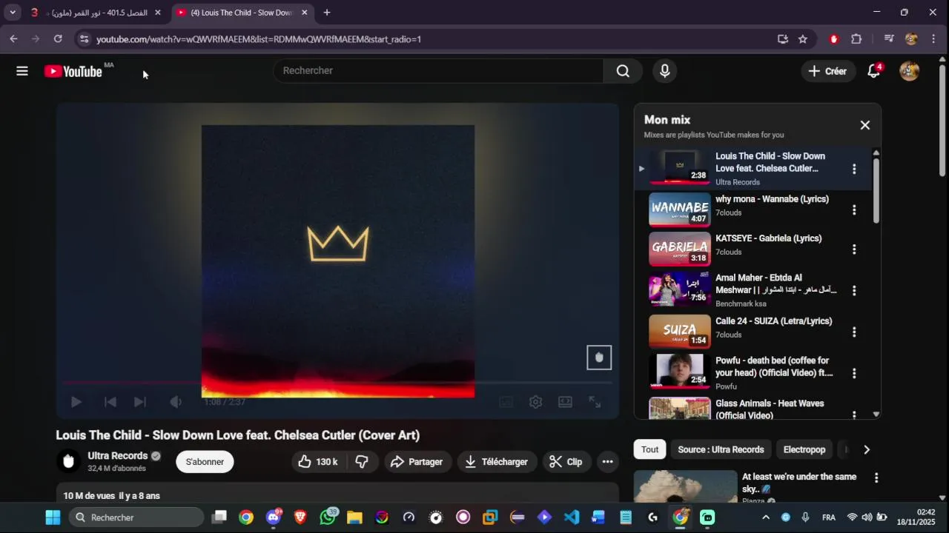Open options for why mona - Wannabe item
Viewport: 949px width, 533px height.
coord(854,210)
